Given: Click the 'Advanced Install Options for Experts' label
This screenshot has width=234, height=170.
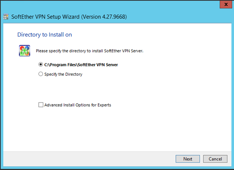Looking at the screenshot, I should 78,105.
